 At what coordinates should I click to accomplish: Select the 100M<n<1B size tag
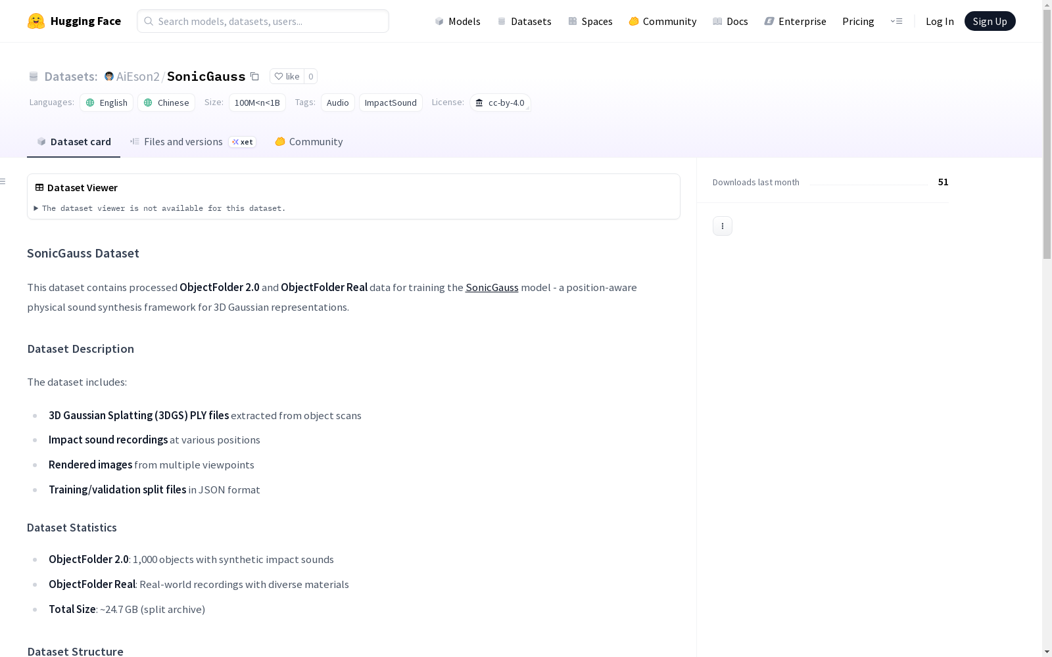coord(257,102)
